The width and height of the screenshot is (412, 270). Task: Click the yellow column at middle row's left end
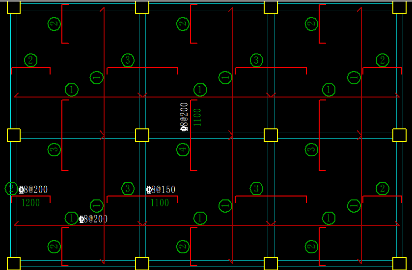(x=14, y=135)
